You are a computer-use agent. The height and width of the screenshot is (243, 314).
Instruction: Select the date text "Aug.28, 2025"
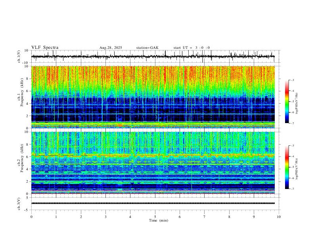(111, 48)
